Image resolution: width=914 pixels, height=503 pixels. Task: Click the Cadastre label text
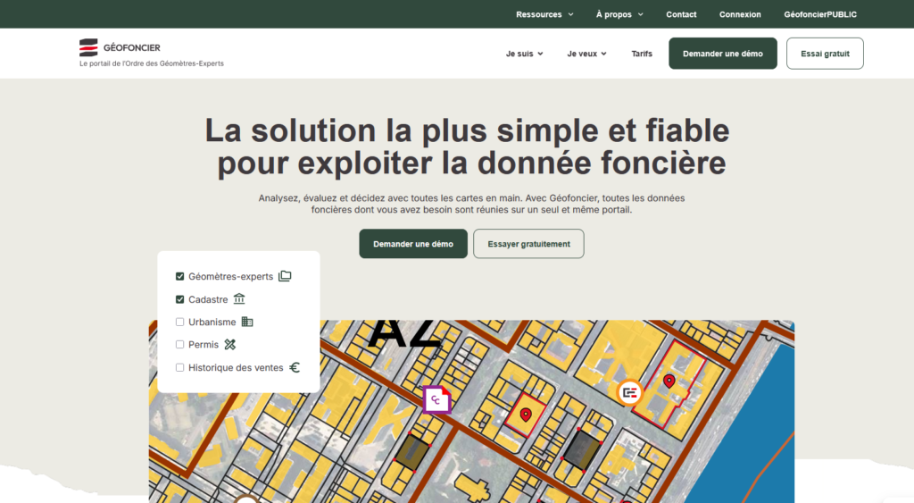click(208, 299)
